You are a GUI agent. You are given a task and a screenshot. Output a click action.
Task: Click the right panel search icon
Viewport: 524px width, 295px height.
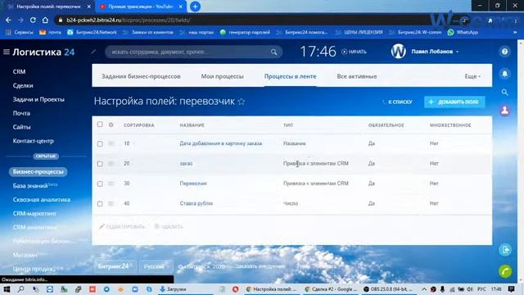tap(504, 92)
